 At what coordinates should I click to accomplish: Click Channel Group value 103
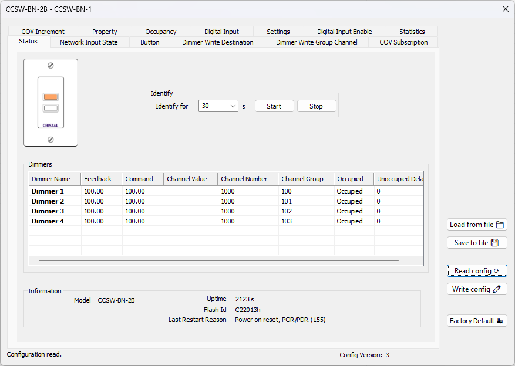287,221
